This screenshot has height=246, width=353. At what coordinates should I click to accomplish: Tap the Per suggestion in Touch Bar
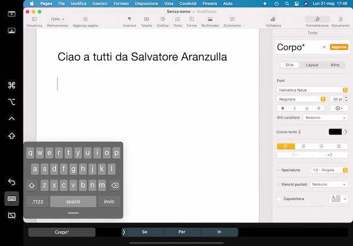coord(182,231)
